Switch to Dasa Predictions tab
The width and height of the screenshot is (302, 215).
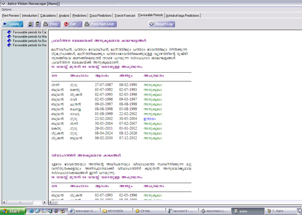point(101,15)
